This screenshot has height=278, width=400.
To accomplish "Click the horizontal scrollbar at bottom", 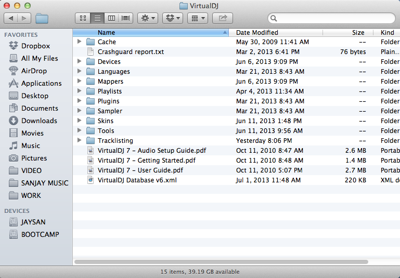I will click(x=221, y=262).
